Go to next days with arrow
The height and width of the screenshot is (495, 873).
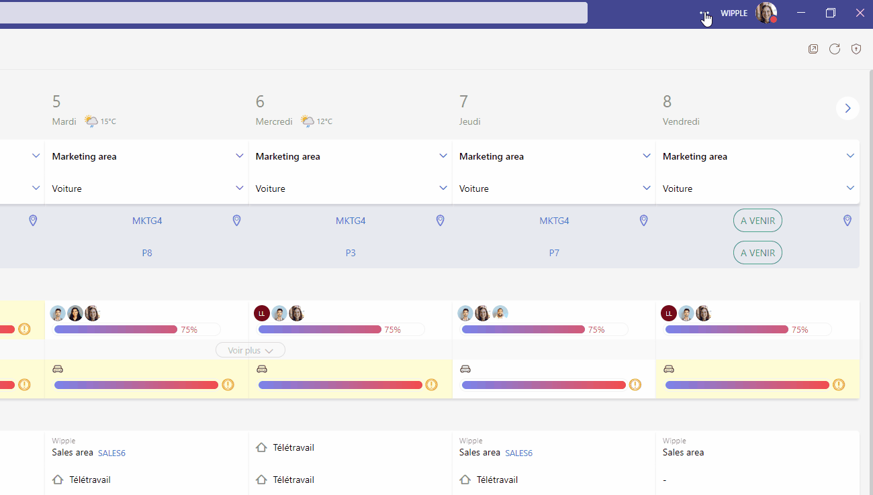tap(847, 108)
